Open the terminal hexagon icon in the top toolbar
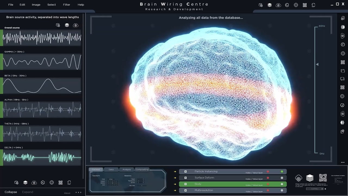 point(287,5)
